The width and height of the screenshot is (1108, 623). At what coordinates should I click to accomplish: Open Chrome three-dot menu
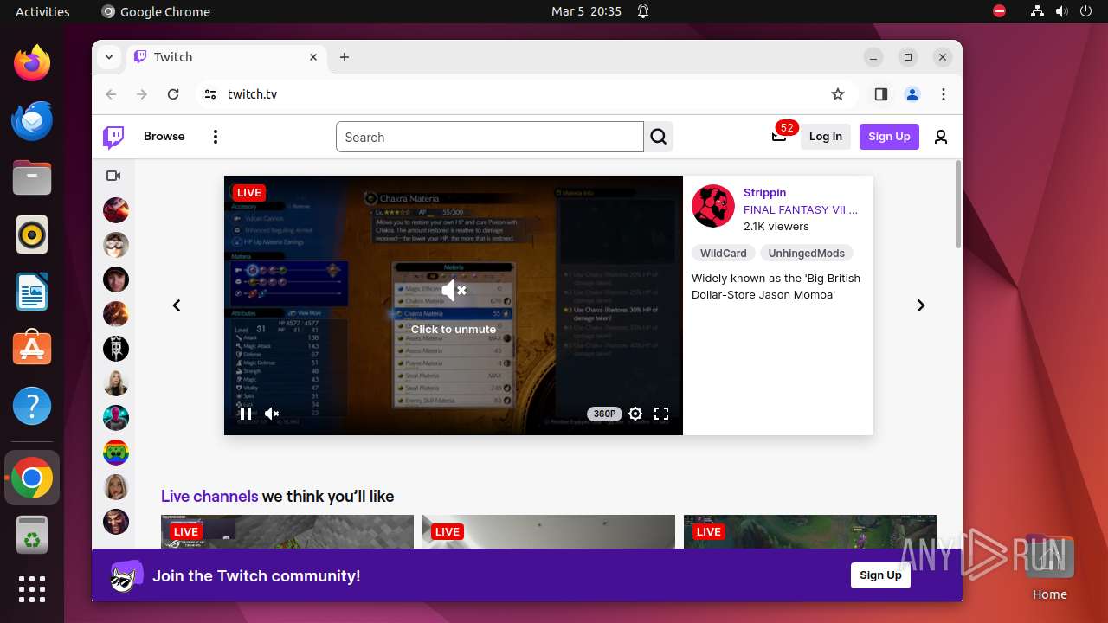pos(944,94)
